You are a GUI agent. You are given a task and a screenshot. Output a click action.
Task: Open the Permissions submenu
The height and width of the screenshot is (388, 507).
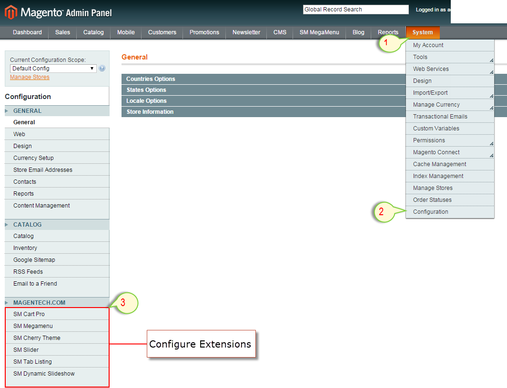(x=450, y=140)
